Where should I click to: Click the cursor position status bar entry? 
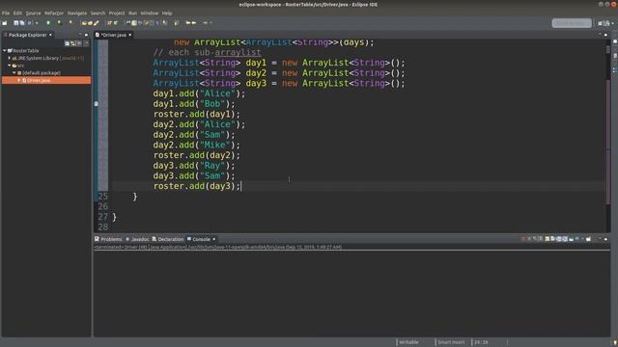click(481, 342)
